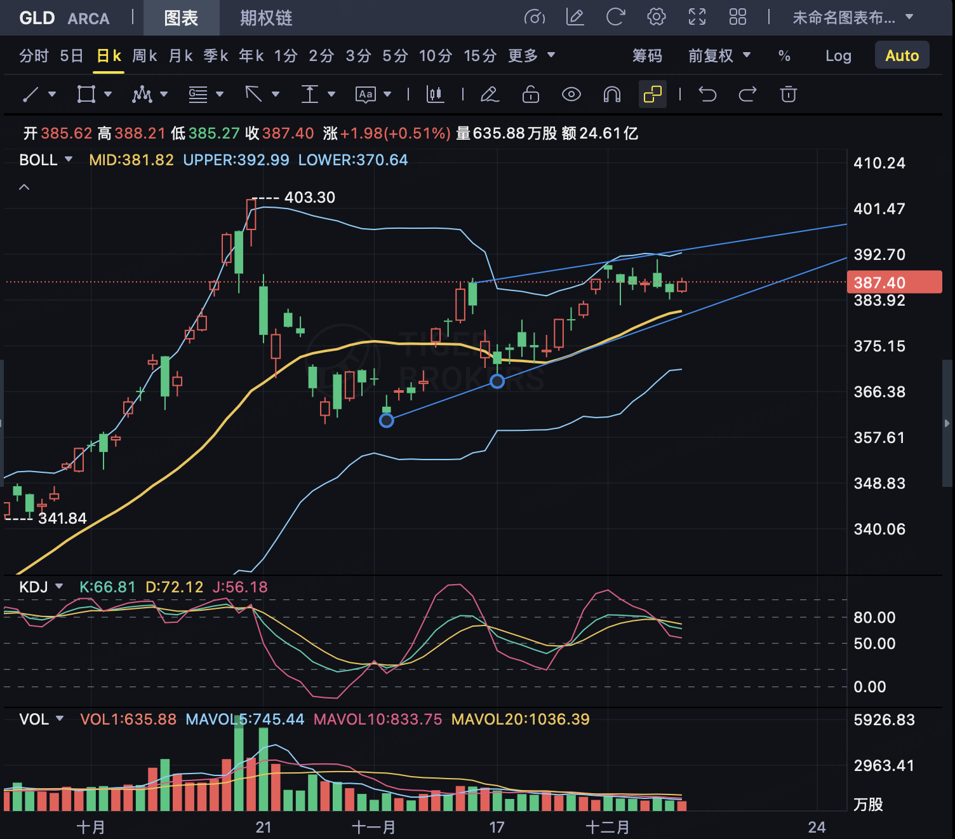
Task: Click the refresh chart icon
Action: click(x=615, y=17)
